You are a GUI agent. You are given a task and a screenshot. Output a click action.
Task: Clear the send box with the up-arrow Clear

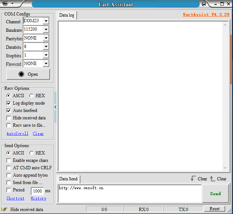(218, 179)
